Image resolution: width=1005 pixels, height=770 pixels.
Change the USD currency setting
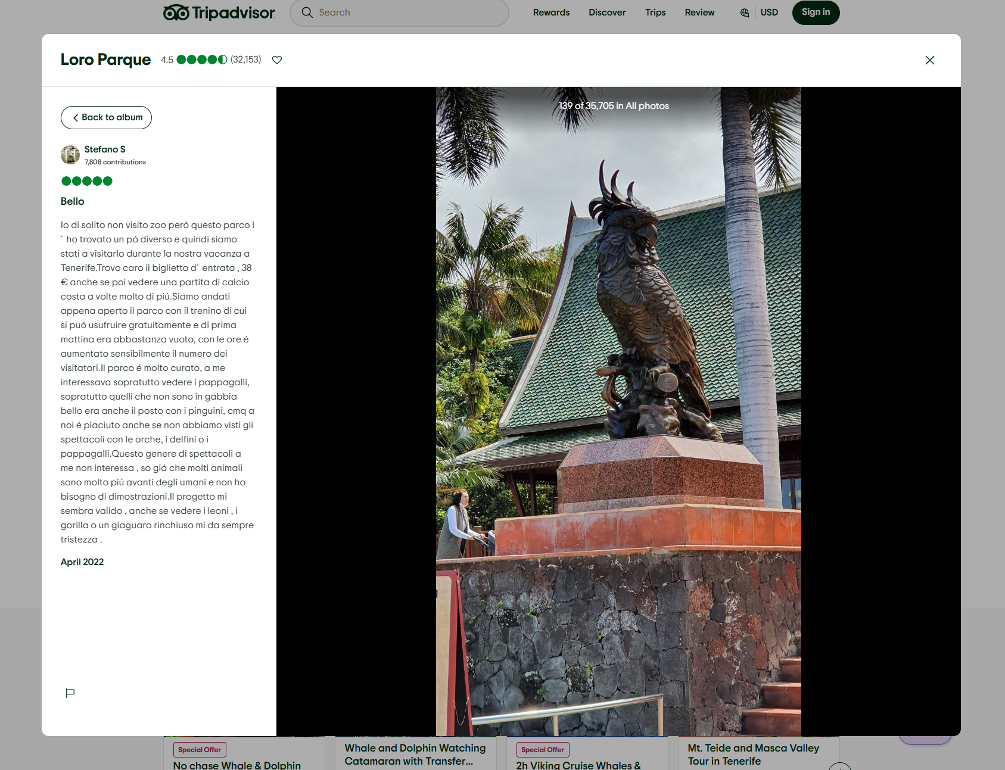click(x=769, y=13)
